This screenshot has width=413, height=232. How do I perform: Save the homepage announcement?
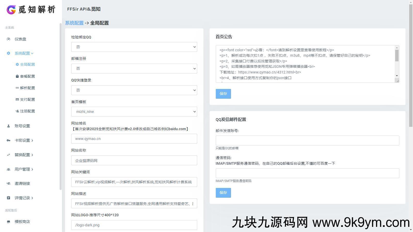[x=223, y=94]
